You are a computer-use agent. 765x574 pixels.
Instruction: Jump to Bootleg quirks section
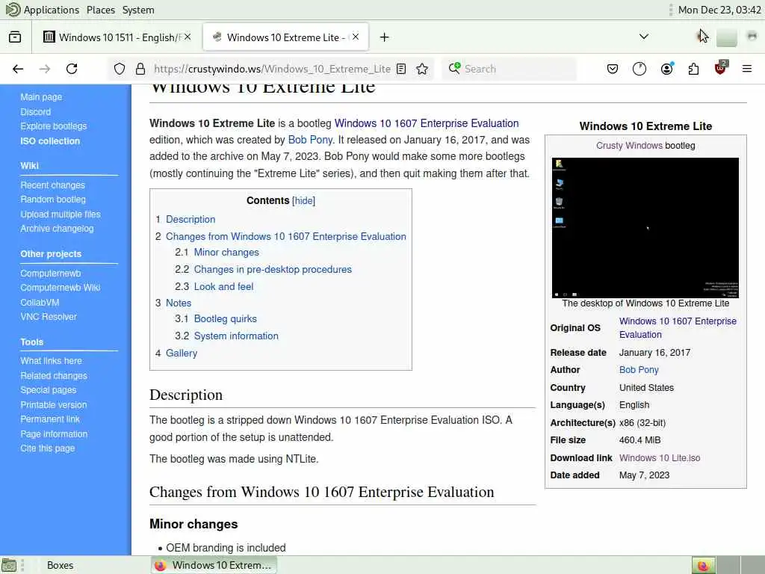click(x=226, y=318)
